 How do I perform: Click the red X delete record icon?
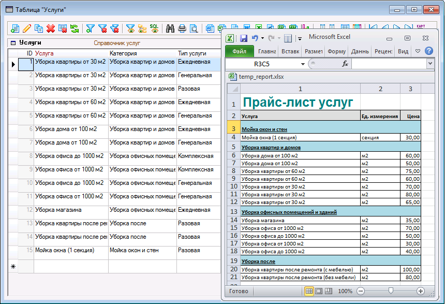click(51, 28)
